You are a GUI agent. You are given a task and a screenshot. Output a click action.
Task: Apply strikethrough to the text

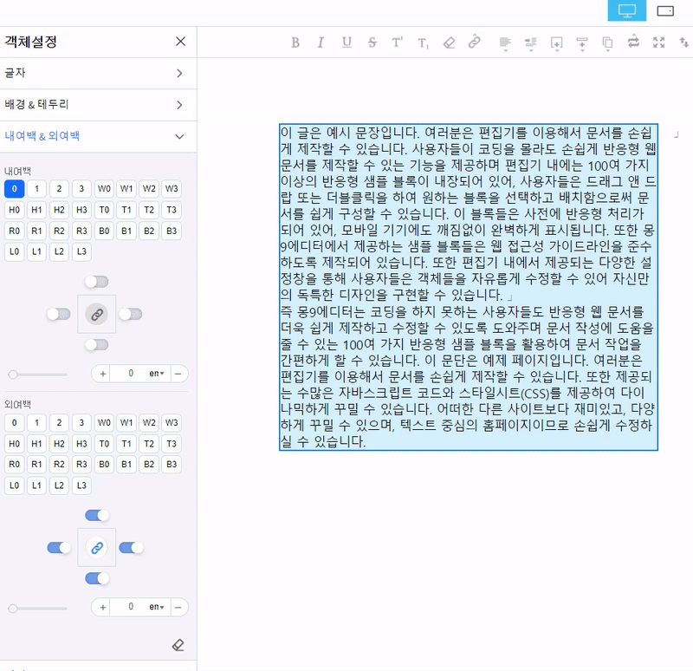pos(372,42)
